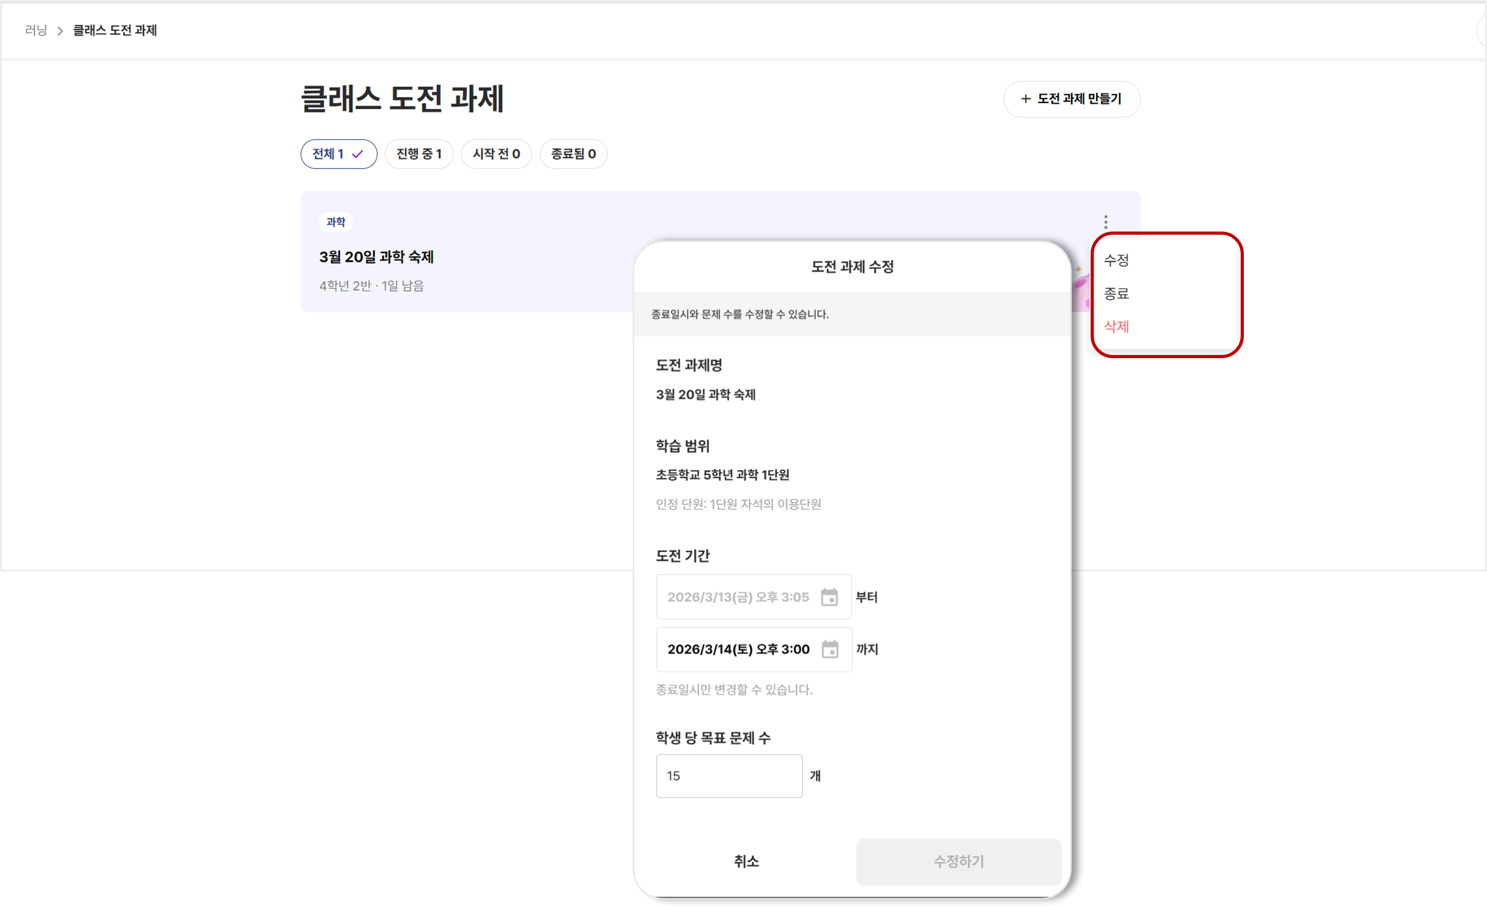
Task: Switch to the 전체 1 filter tab
Action: 339,154
